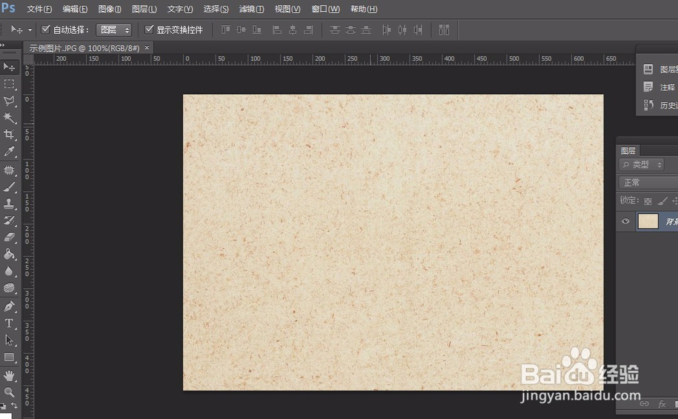The width and height of the screenshot is (678, 419).
Task: Select the Pen tool
Action: [9, 306]
